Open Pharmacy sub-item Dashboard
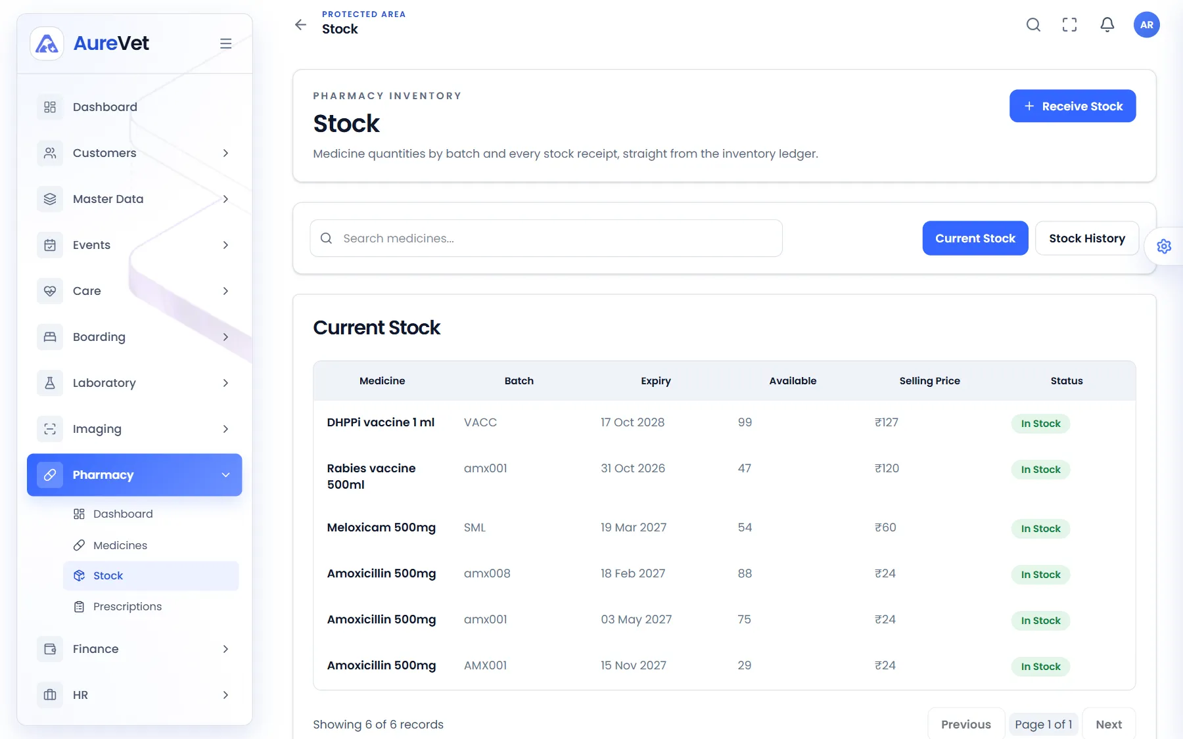The image size is (1183, 739). click(x=151, y=514)
